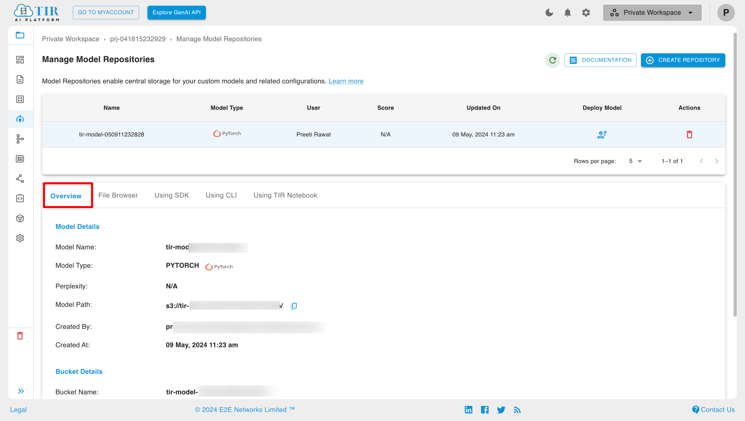Open the Private Workspace dropdown
The image size is (745, 421).
tap(652, 12)
